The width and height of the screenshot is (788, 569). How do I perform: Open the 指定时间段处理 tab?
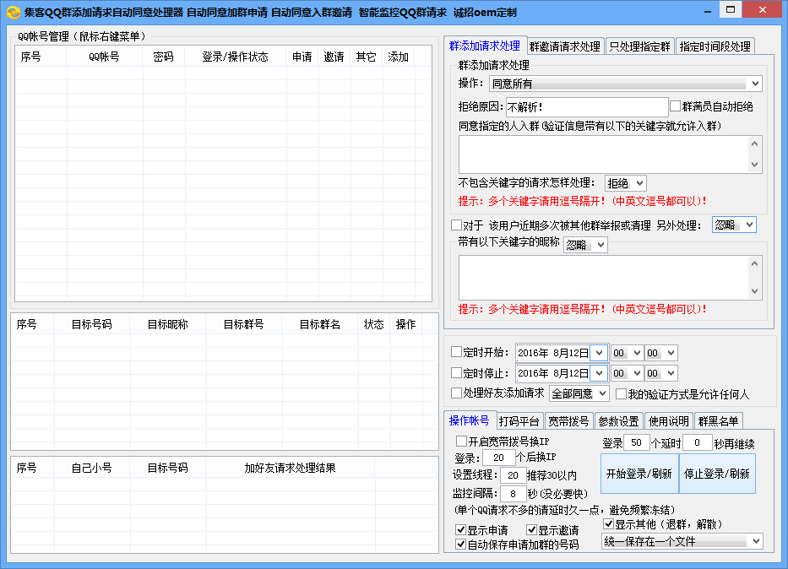715,46
